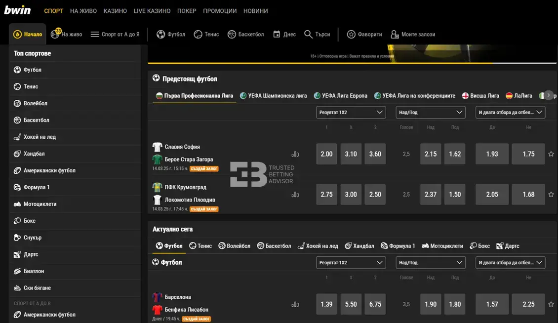This screenshot has width=558, height=323.
Task: Select Снукър in sports sidebar
Action: (x=33, y=238)
